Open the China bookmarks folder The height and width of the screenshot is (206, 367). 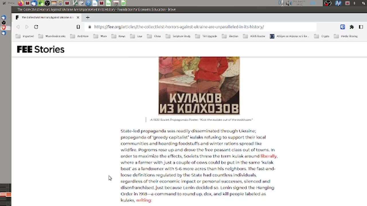(x=154, y=36)
